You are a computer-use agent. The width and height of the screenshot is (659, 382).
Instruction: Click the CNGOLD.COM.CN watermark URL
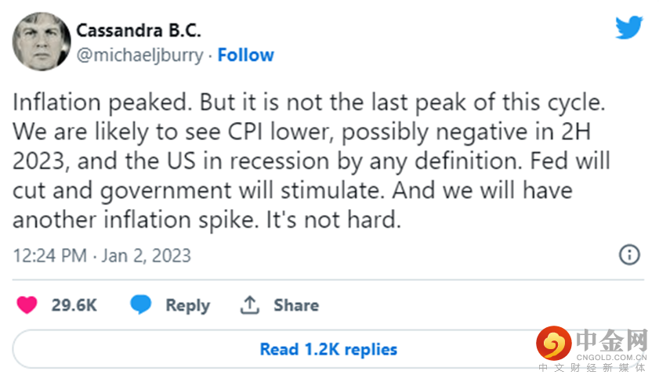click(x=612, y=355)
